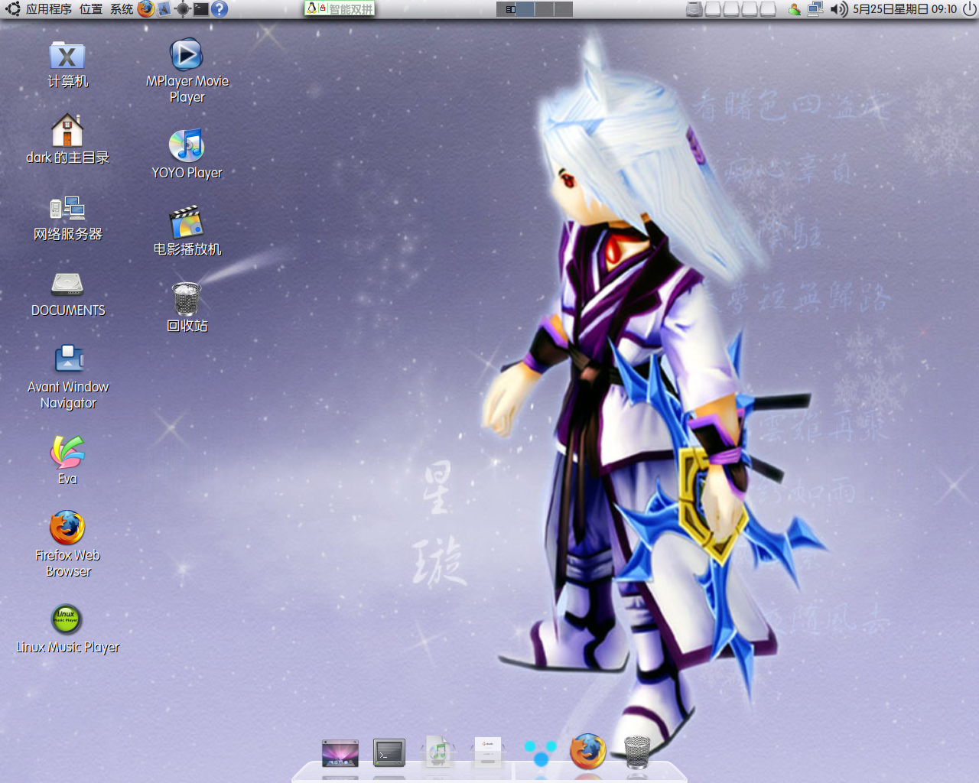Open the Firefox Web Browser desktop icon

click(67, 544)
